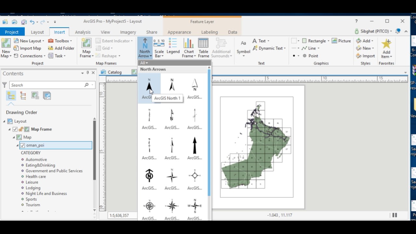Select the fourth Contents list-view icon

tap(47, 96)
